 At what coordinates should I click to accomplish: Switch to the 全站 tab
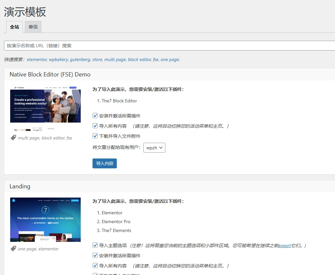pos(14,27)
